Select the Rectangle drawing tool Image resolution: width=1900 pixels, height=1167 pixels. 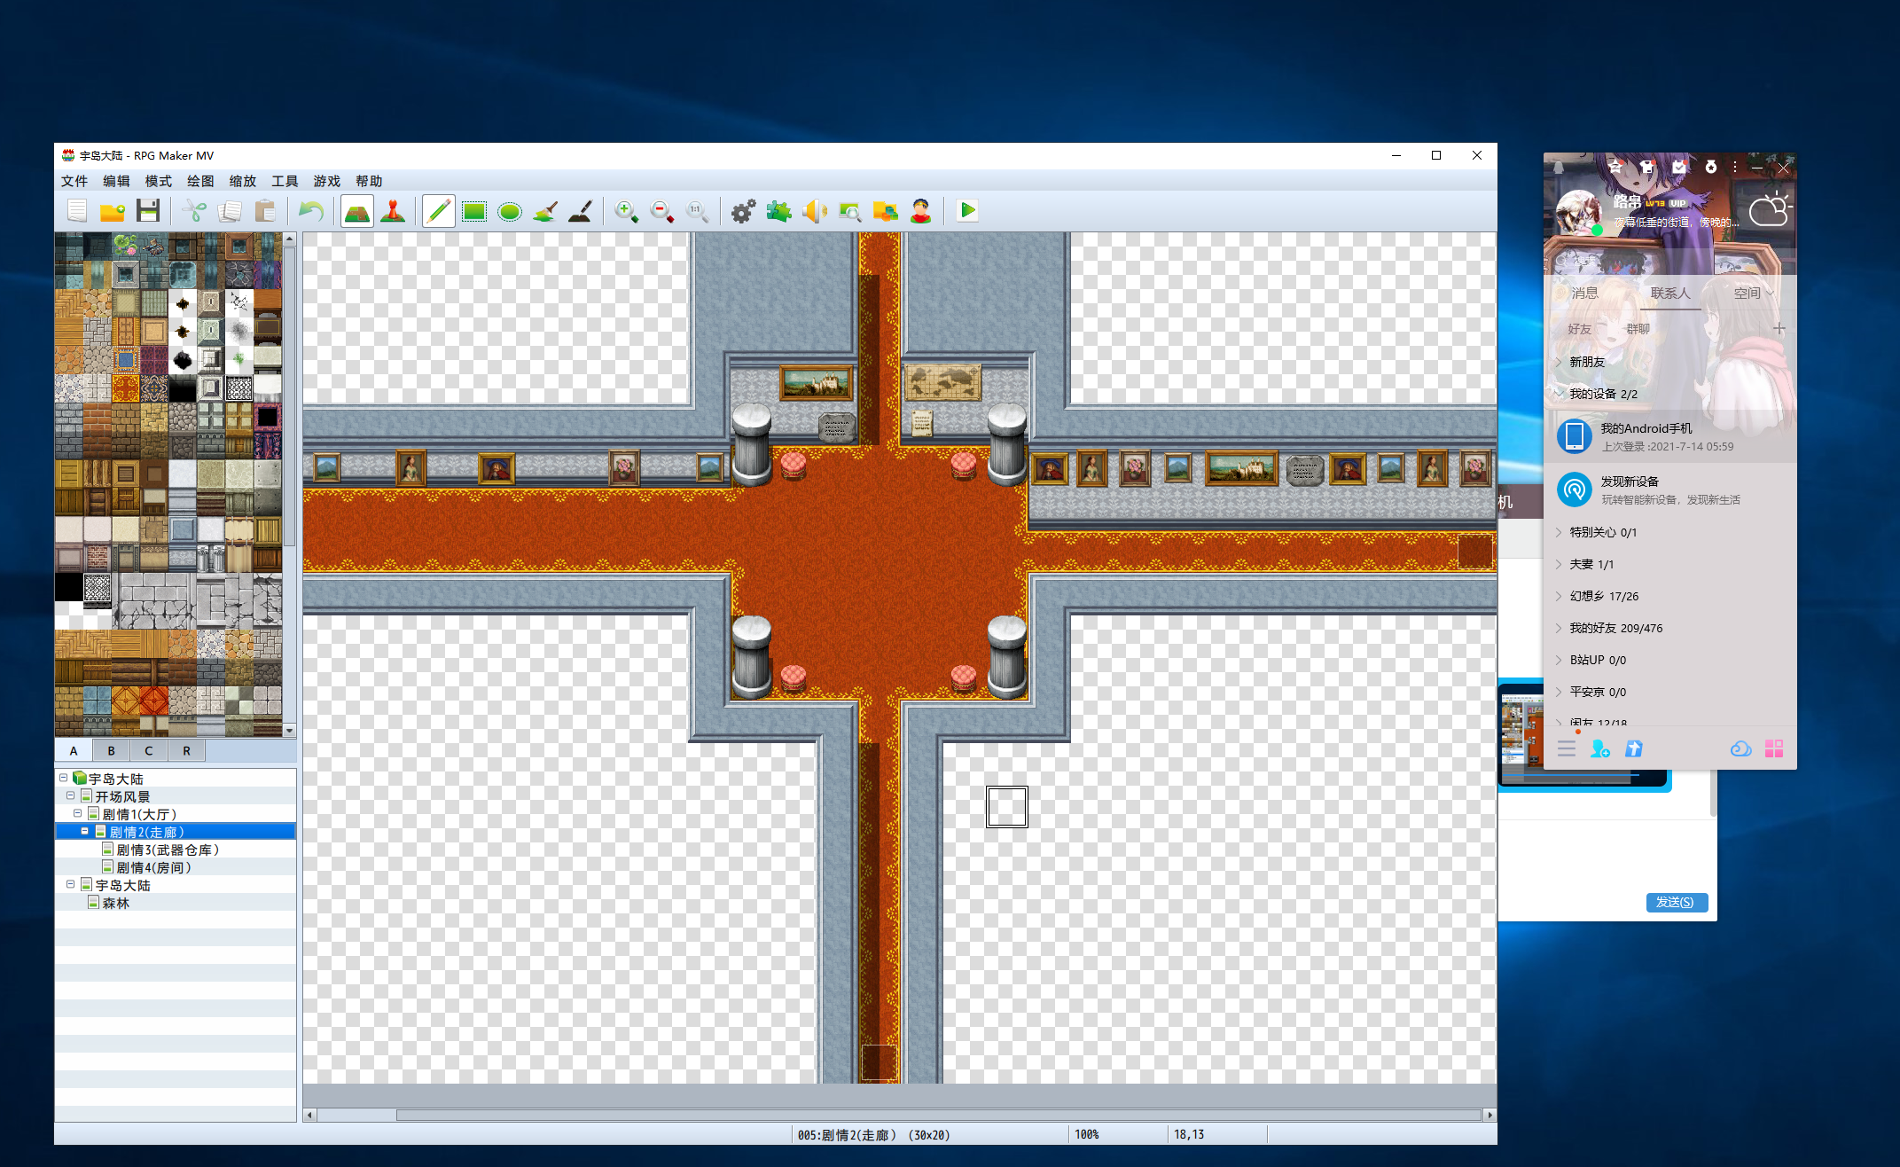point(474,211)
